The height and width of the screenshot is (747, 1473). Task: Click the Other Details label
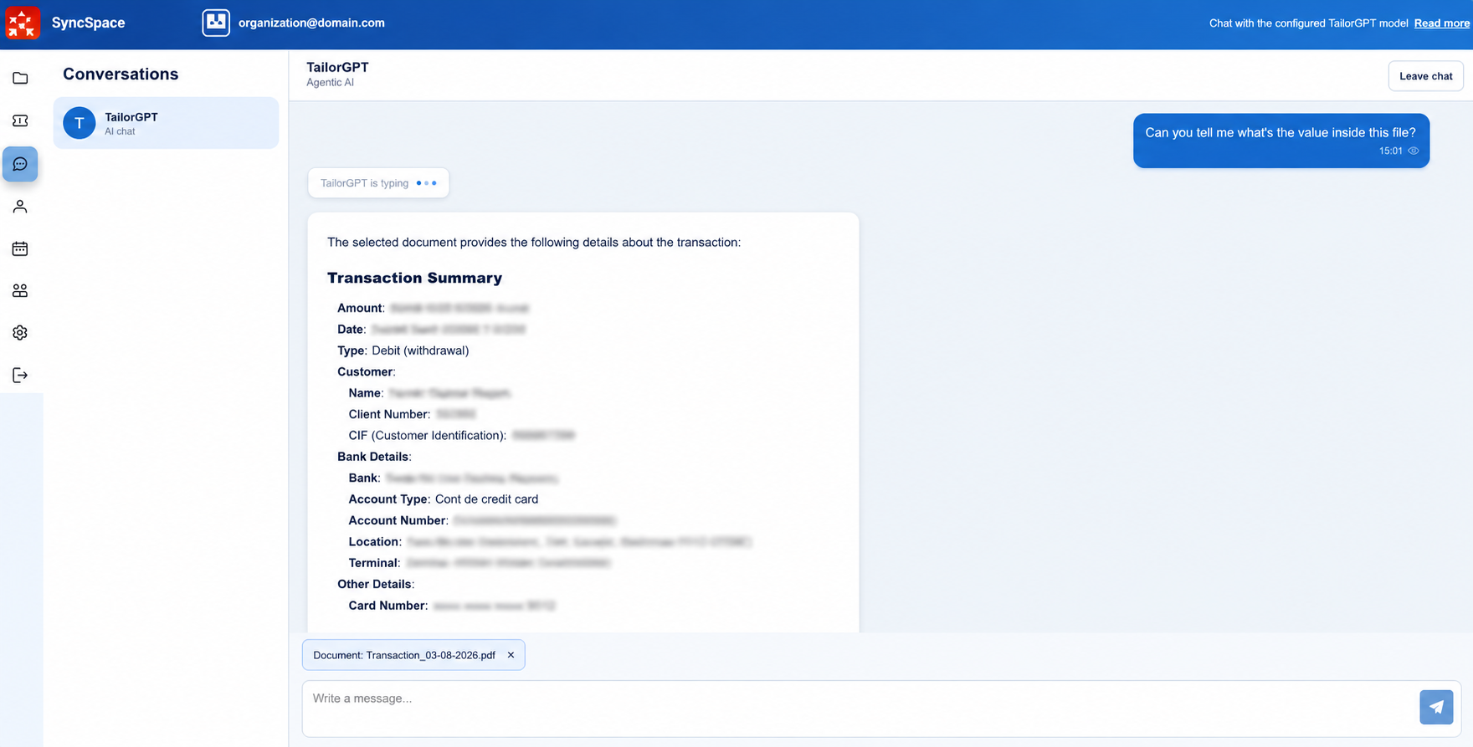tap(376, 584)
